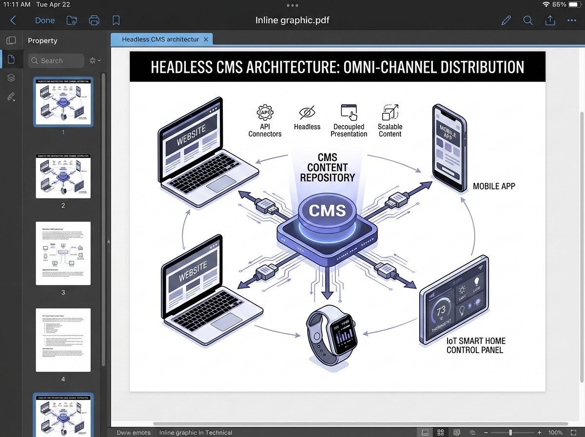Screen dimensions: 585x437
Task: Select the page thumbnails sidebar icon
Action: click(11, 60)
